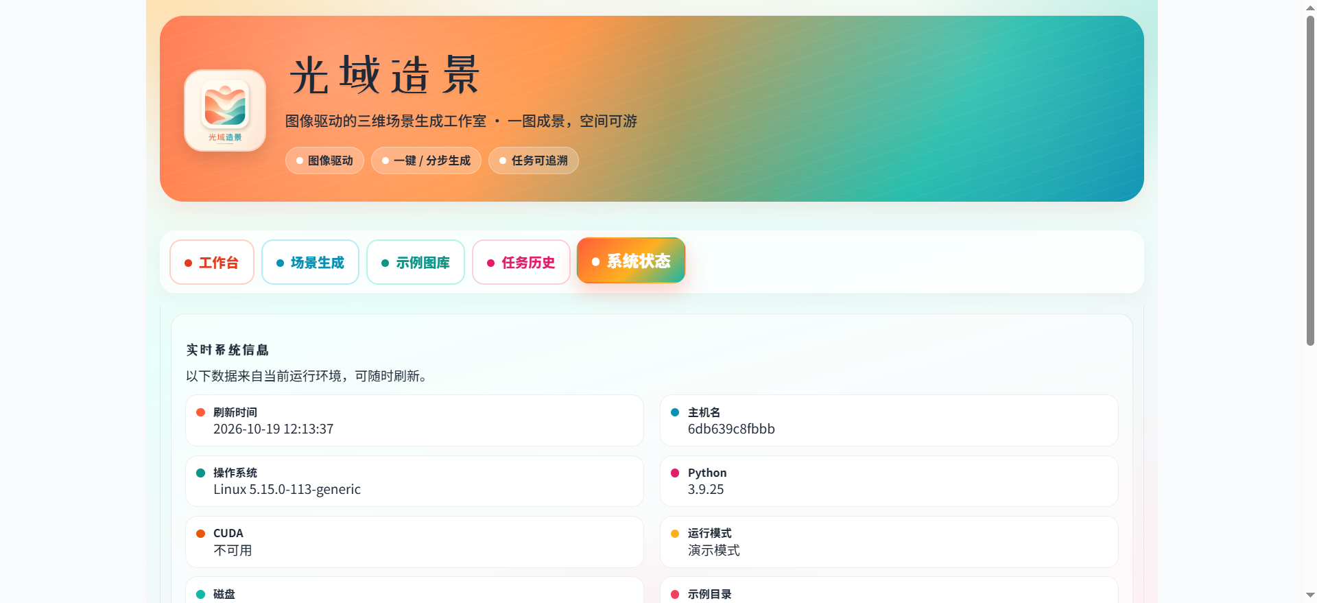Viewport: 1317px width, 603px height.
Task: Click the scrollbar up arrow
Action: [x=1310, y=8]
